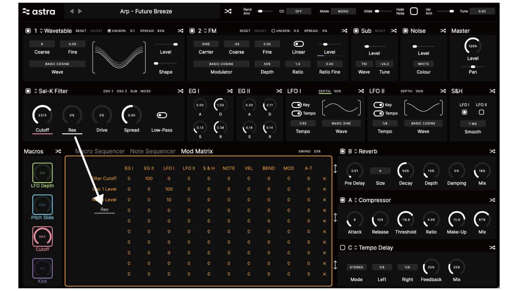The height and width of the screenshot is (291, 518).
Task: Click the randomize icon beside Macros
Action: (58, 151)
